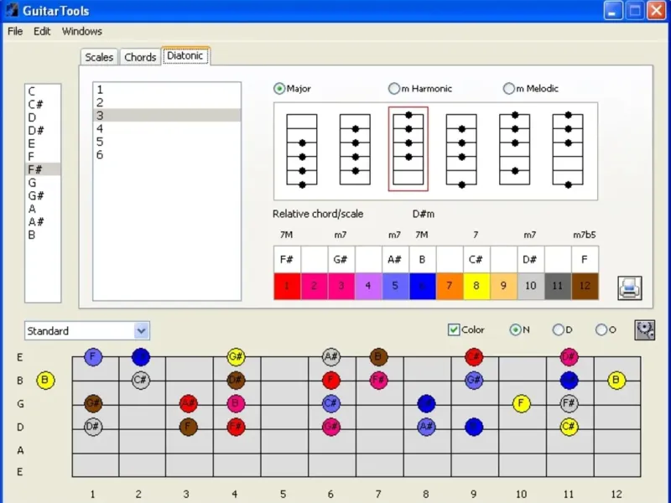Click the red swatch numbered 1
Viewport: 671px width, 503px height.
point(287,286)
